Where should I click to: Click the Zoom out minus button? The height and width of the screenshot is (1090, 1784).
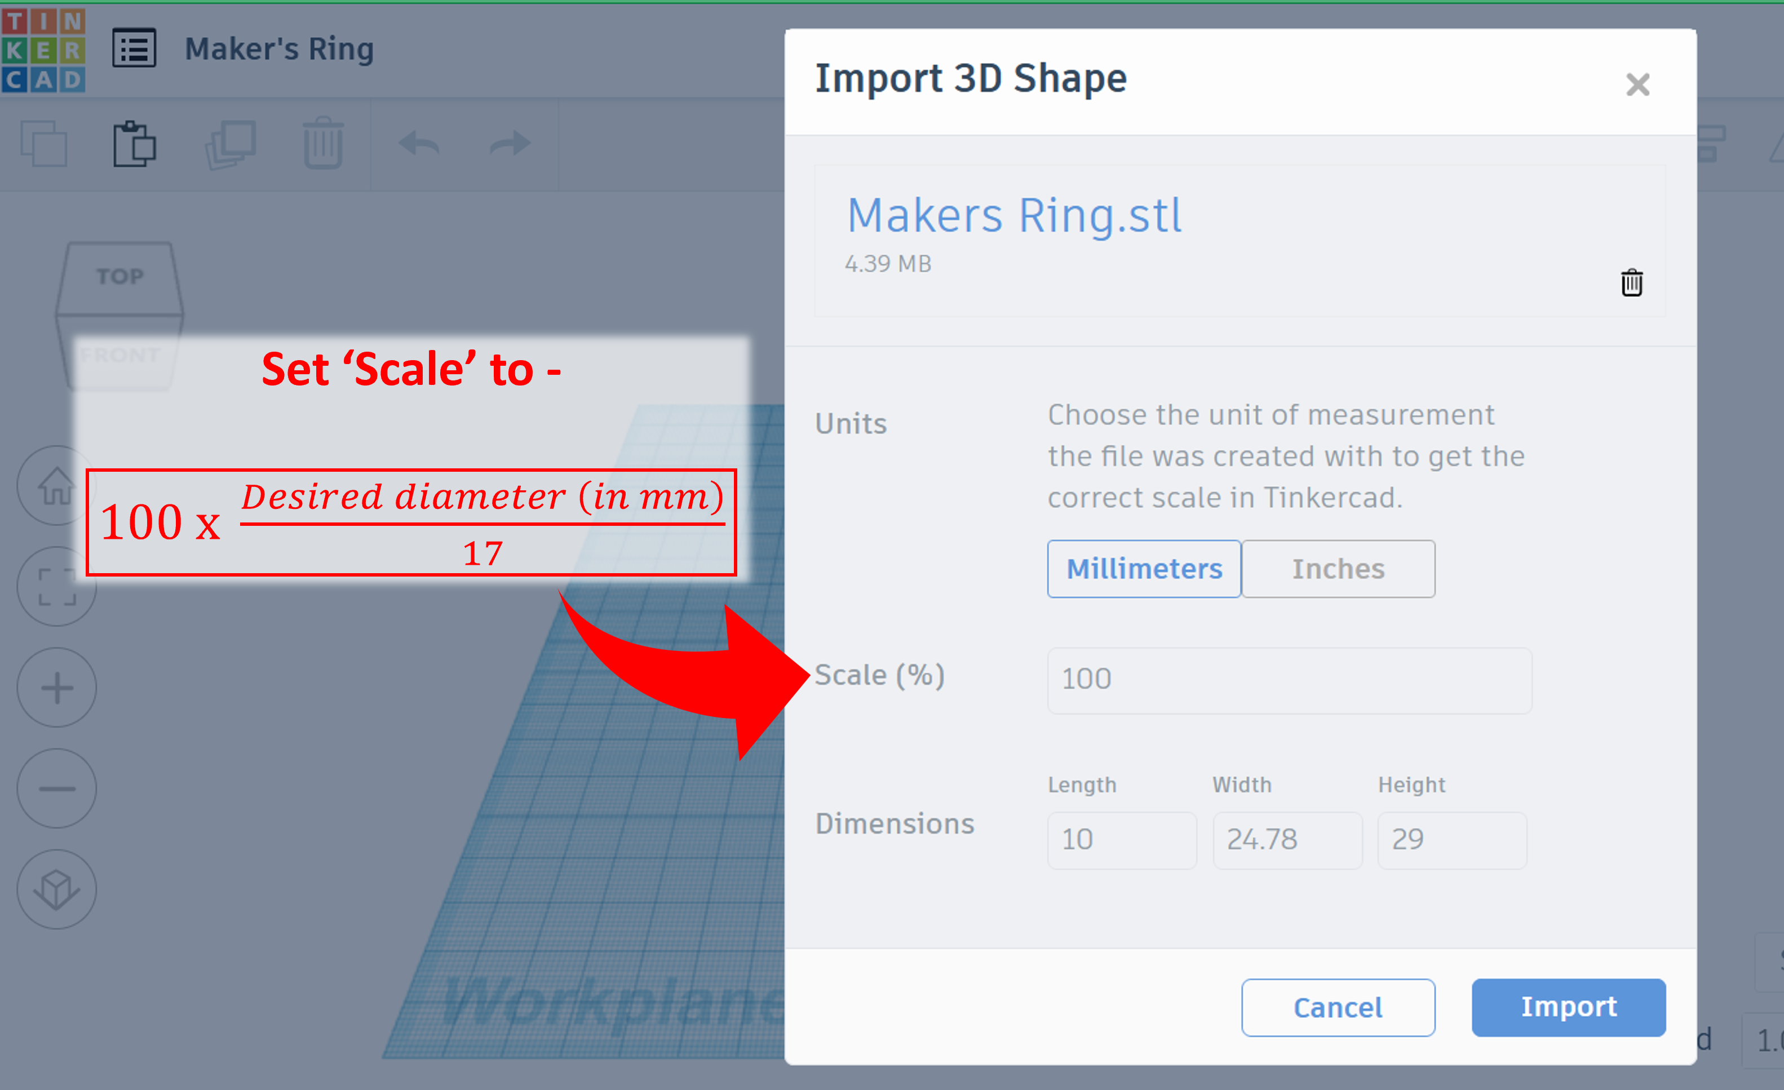click(x=56, y=788)
